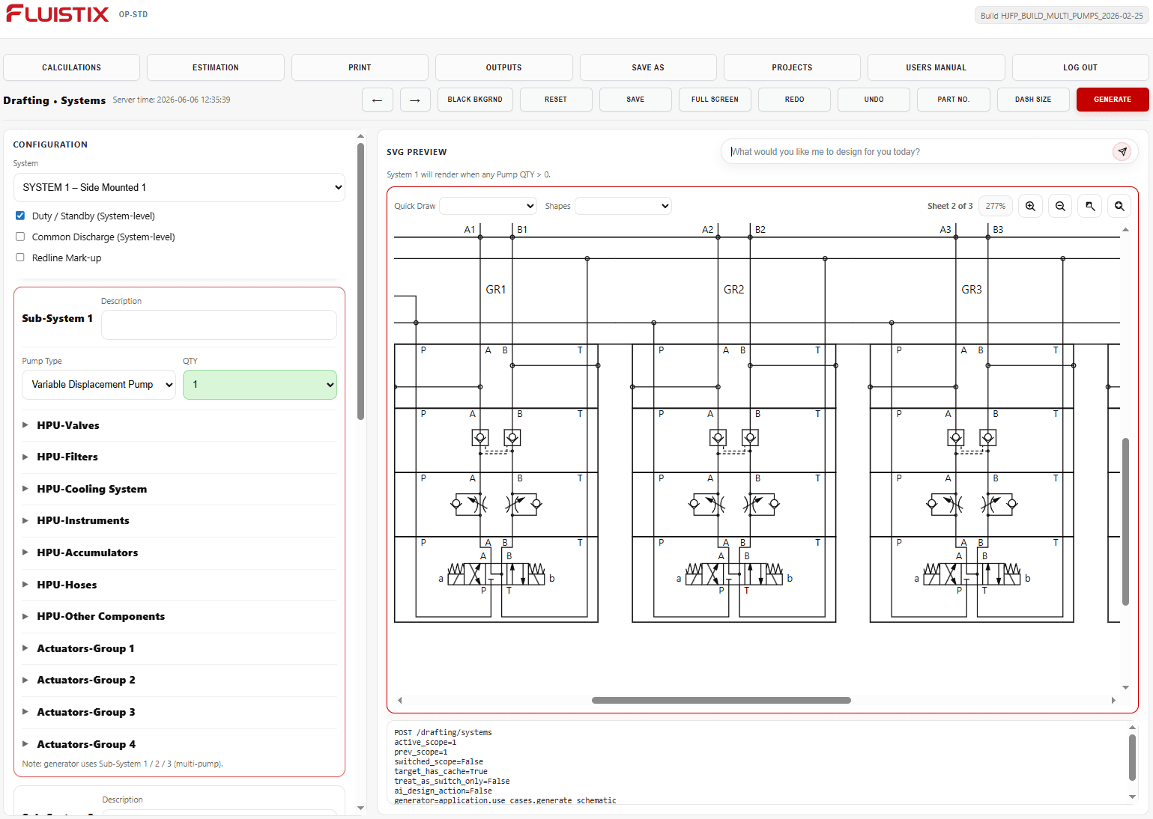Expand the HPU-Valves section

tap(180, 425)
